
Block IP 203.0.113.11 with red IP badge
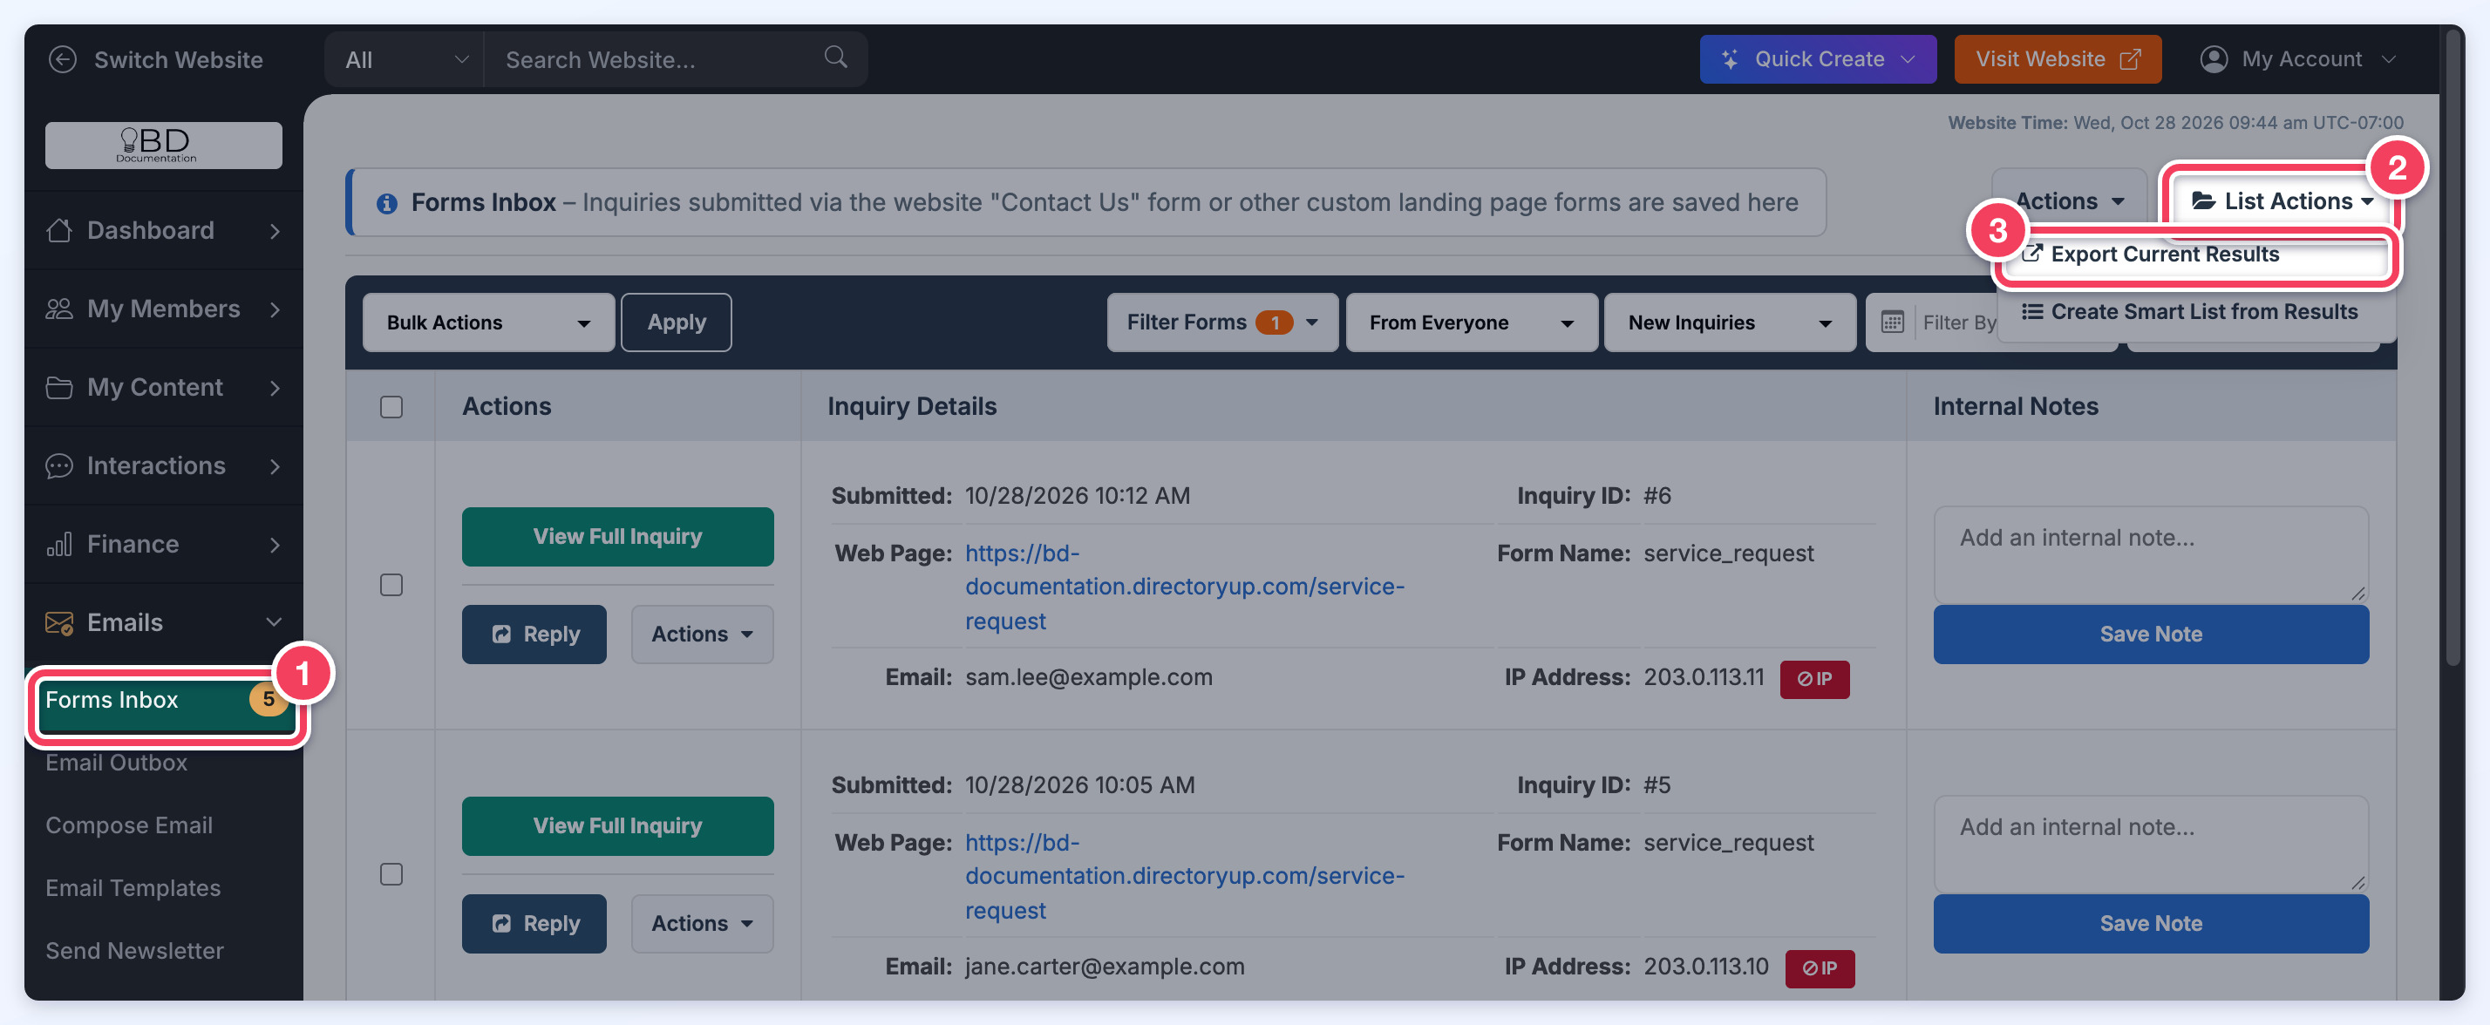(1814, 679)
